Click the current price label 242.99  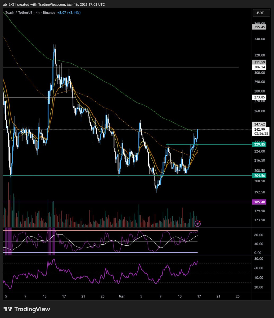tap(260, 129)
